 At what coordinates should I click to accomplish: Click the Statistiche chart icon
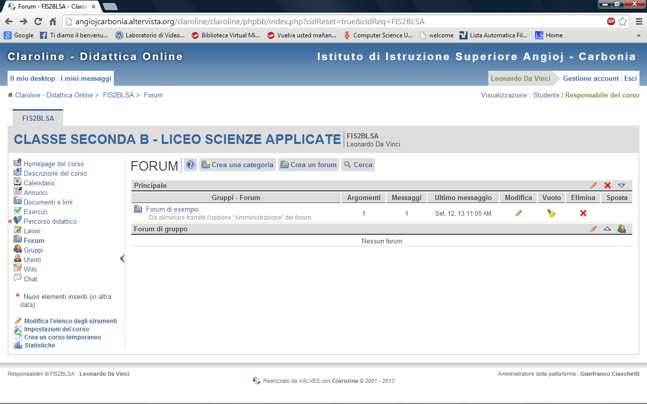click(18, 345)
